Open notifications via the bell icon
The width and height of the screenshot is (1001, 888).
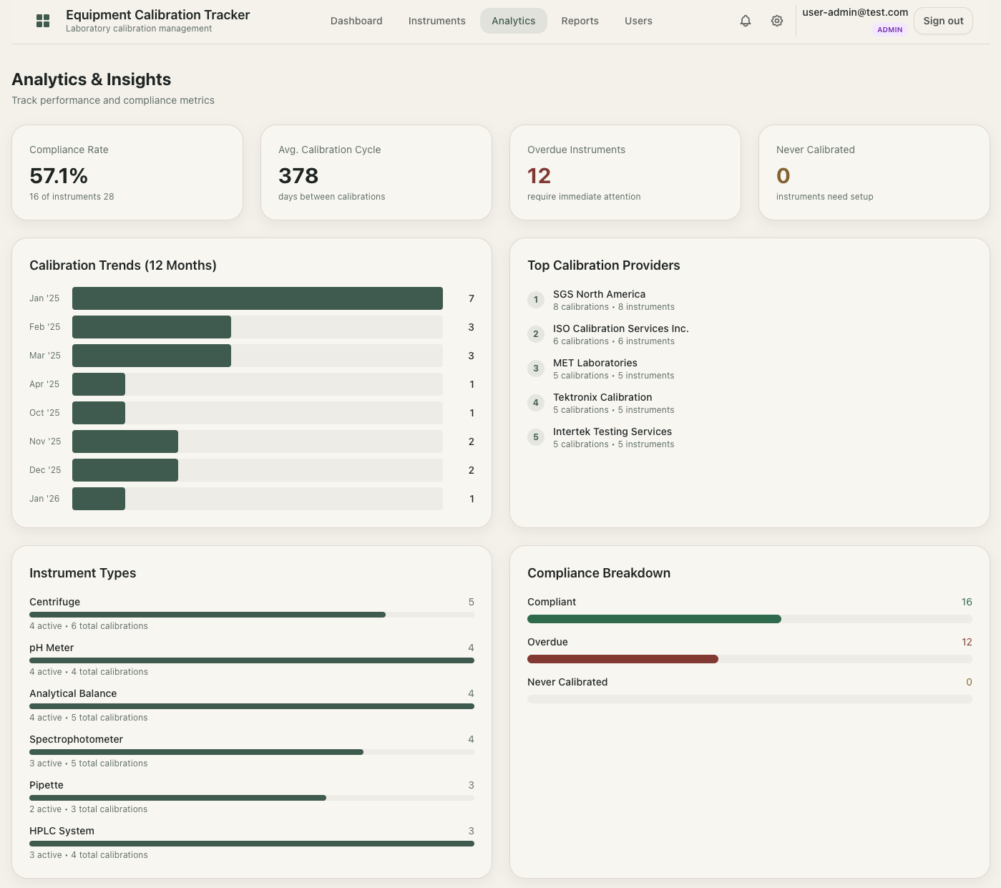coord(745,21)
